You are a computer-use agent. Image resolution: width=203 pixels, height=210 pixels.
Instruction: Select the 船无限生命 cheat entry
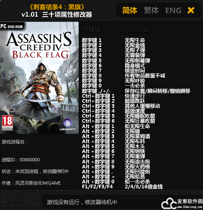137,126
